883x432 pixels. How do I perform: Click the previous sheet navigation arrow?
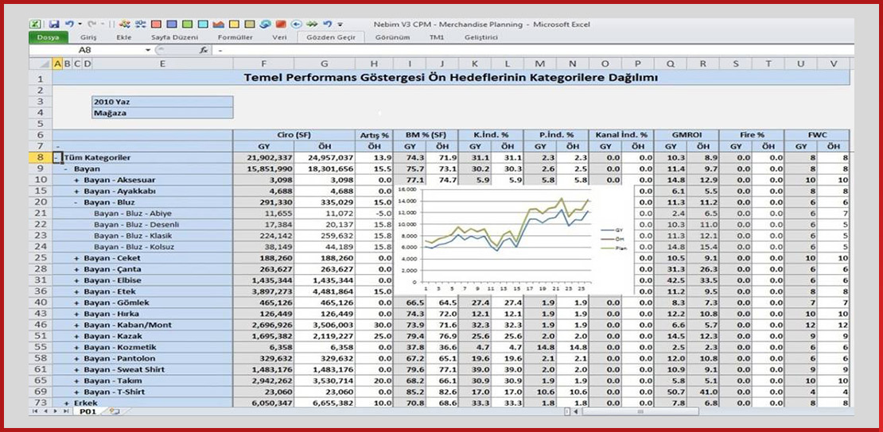[45, 411]
